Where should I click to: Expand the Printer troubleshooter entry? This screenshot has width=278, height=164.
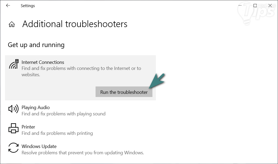coord(28,127)
